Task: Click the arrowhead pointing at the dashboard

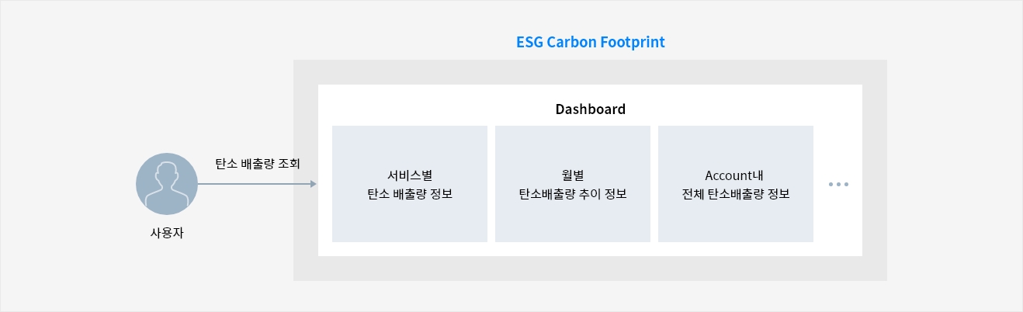Action: (313, 184)
